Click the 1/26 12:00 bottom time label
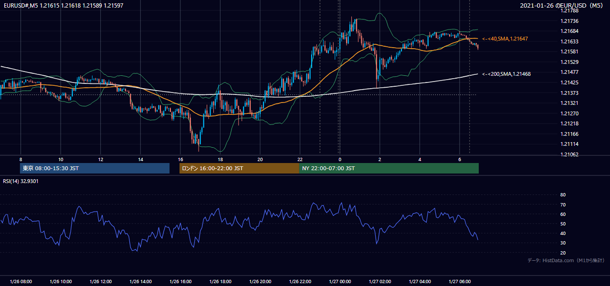Image resolution: width=610 pixels, height=286 pixels. [x=101, y=282]
